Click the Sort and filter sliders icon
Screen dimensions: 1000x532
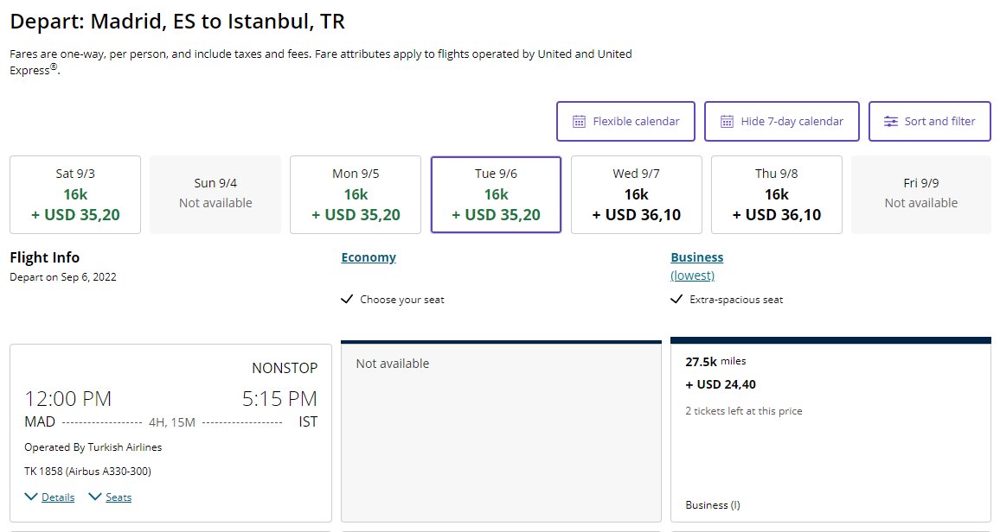pyautogui.click(x=891, y=122)
